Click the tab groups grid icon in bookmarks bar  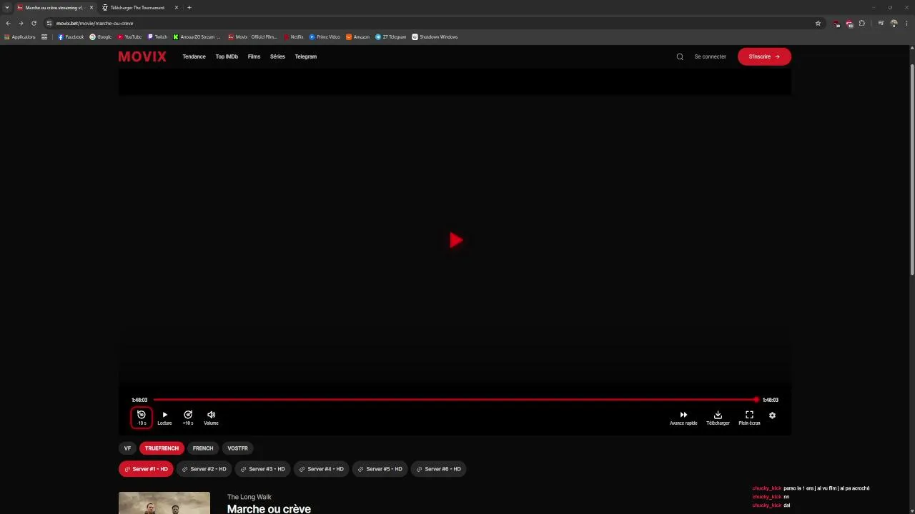pos(44,37)
